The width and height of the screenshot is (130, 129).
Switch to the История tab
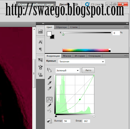[80, 56]
